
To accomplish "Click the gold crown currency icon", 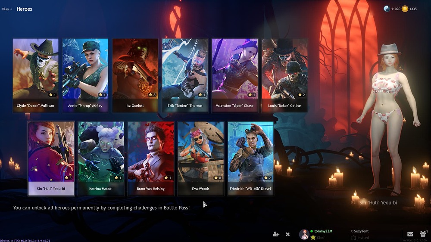I will pos(405,9).
